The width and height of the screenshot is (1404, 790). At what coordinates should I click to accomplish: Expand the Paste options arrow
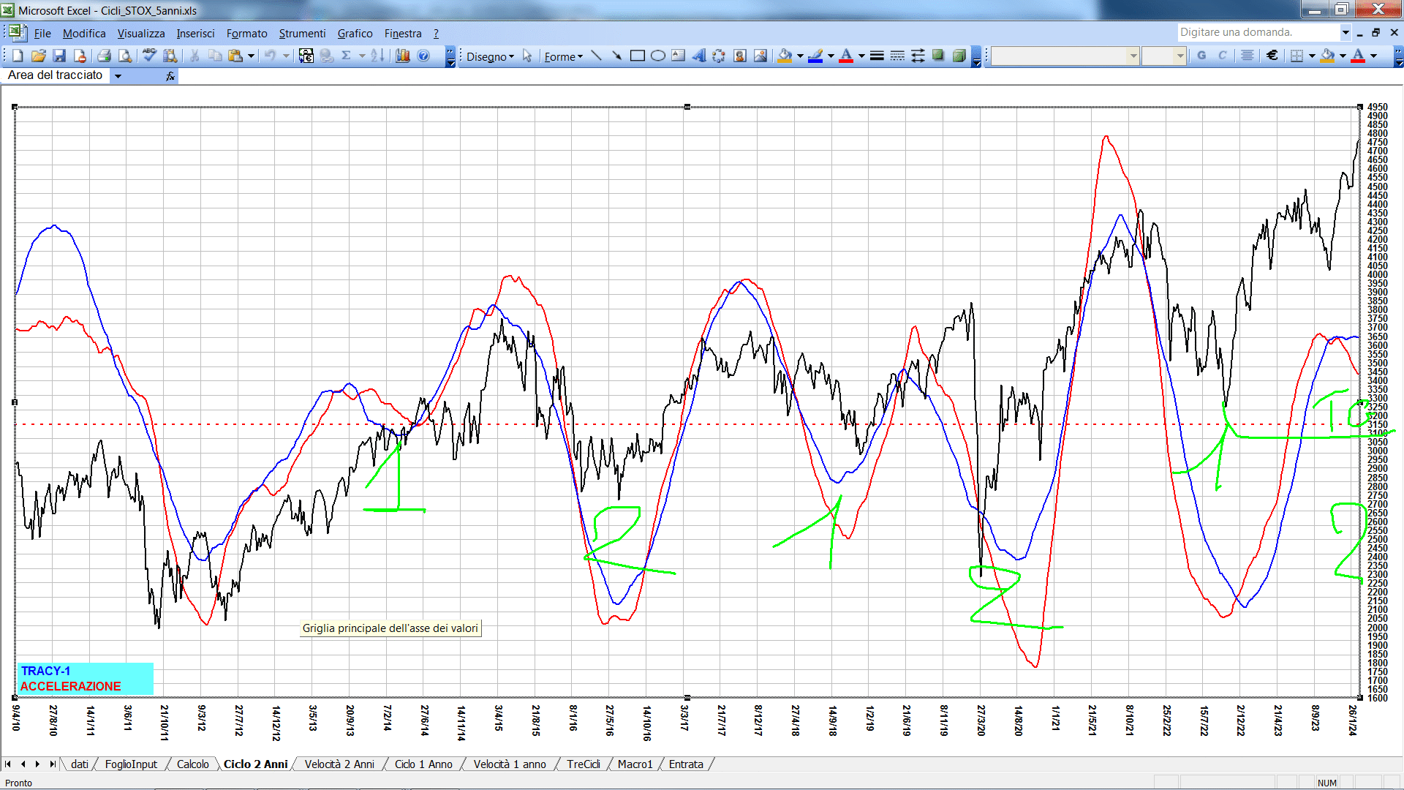(x=251, y=56)
